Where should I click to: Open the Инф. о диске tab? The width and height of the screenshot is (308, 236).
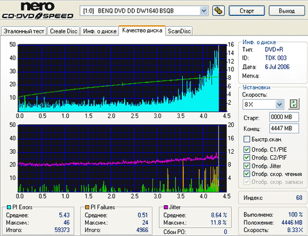(100, 31)
